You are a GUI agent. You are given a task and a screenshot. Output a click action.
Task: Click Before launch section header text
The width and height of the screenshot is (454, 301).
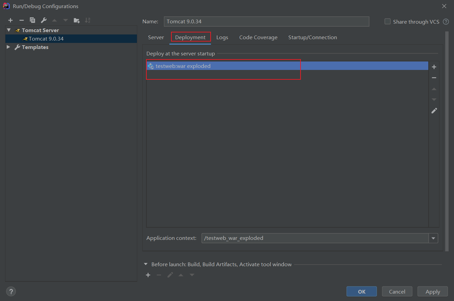coord(221,264)
